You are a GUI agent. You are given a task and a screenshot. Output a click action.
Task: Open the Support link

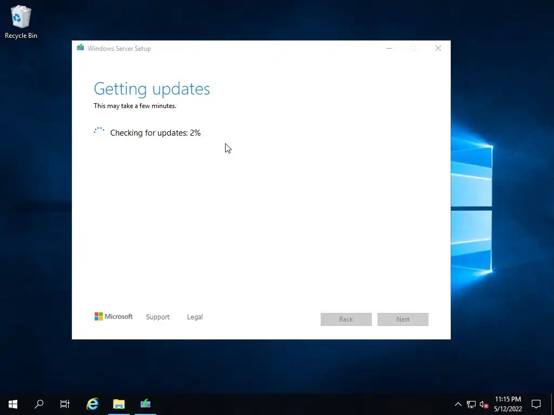(158, 317)
